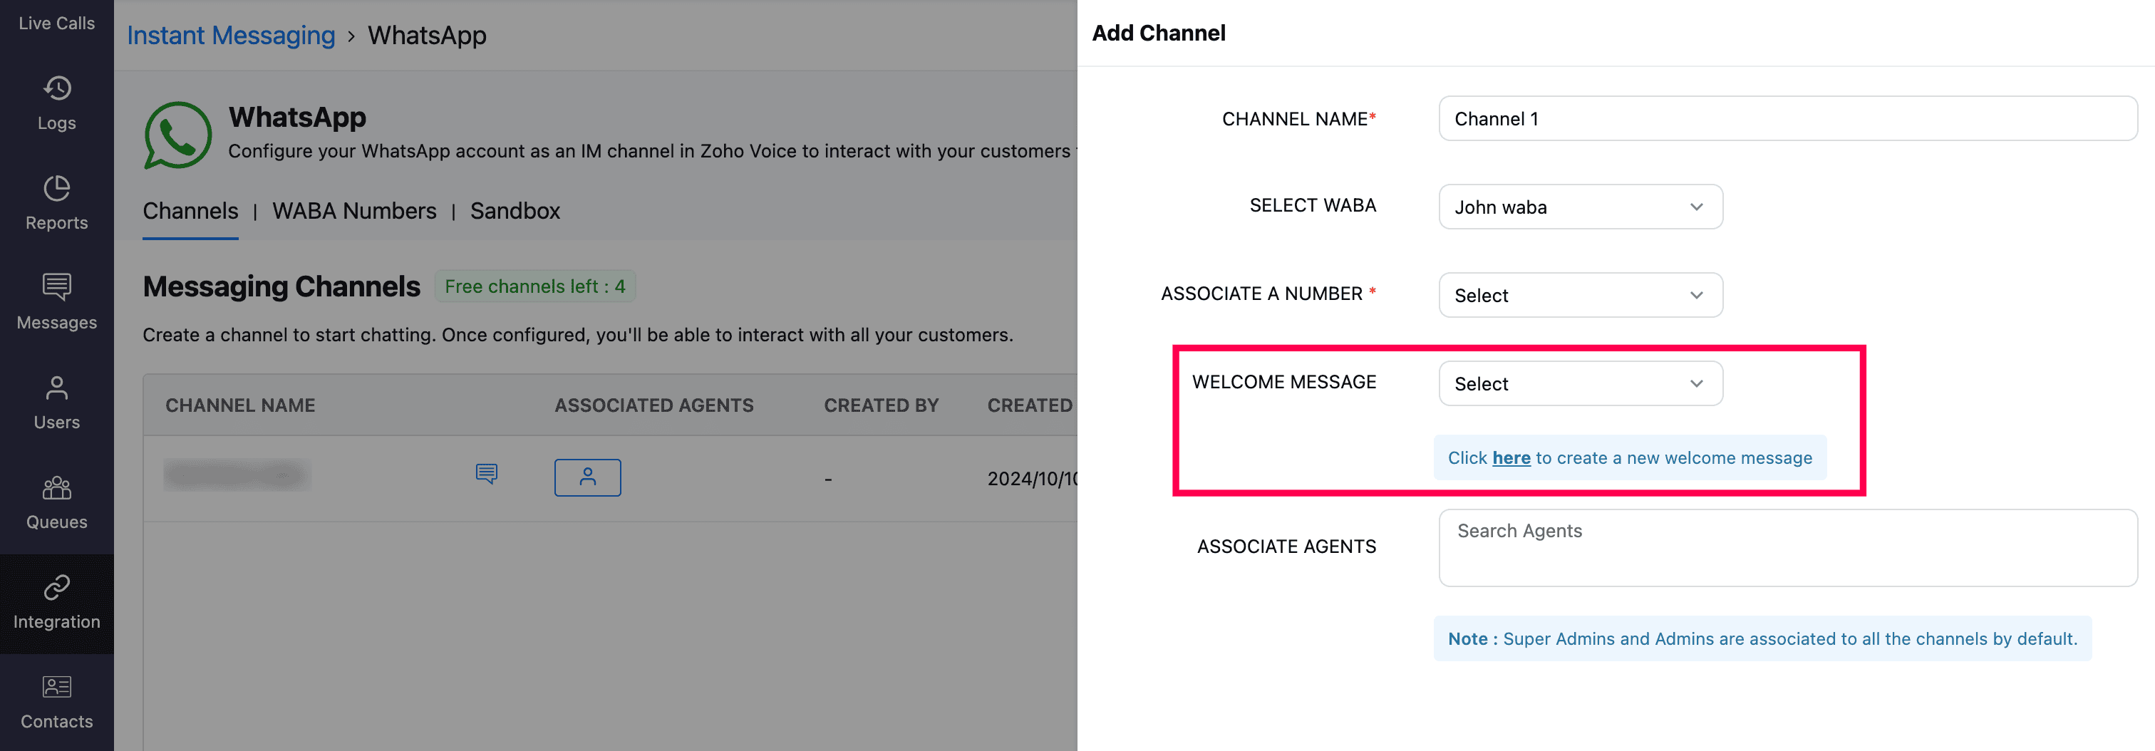This screenshot has height=751, width=2155.
Task: Select the Integration link icon
Action: [x=57, y=588]
